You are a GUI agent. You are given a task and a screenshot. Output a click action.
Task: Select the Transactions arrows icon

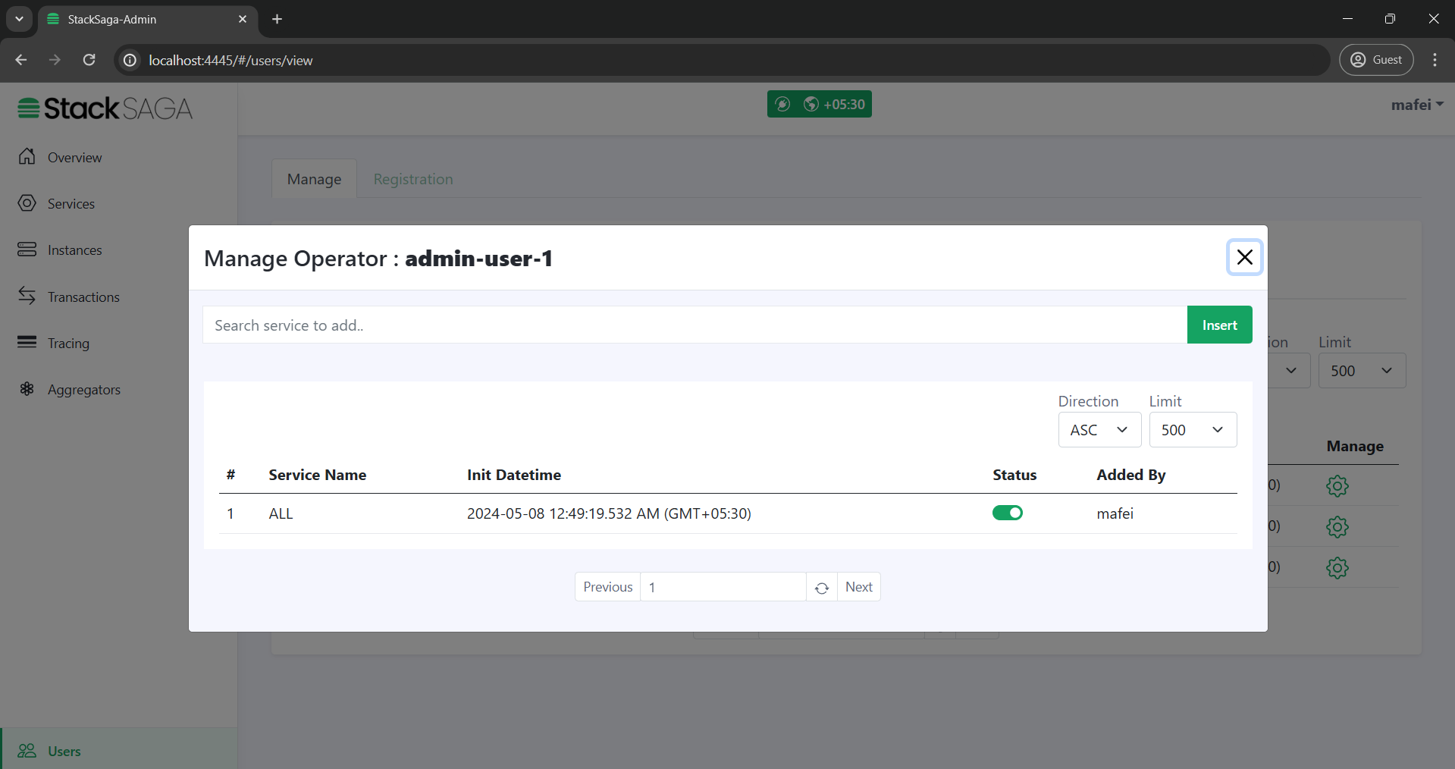[x=27, y=297]
